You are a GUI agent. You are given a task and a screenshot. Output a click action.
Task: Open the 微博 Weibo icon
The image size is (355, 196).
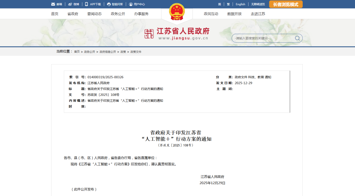click(x=70, y=4)
